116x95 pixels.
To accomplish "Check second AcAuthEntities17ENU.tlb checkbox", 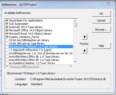I will pyautogui.click(x=7, y=60).
